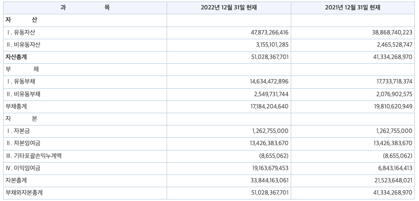Select the 'Ⅲ. 기타포괄손익누계액' row label
This screenshot has height=201, width=419.
click(x=34, y=156)
